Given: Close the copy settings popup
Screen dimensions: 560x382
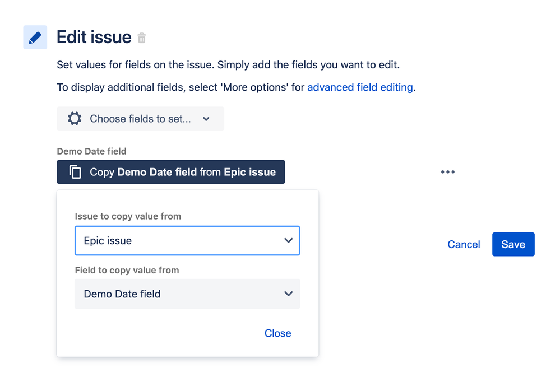Looking at the screenshot, I should pos(277,333).
